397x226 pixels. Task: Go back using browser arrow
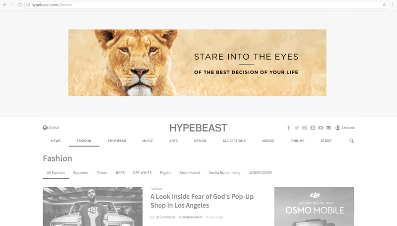[x=5, y=5]
